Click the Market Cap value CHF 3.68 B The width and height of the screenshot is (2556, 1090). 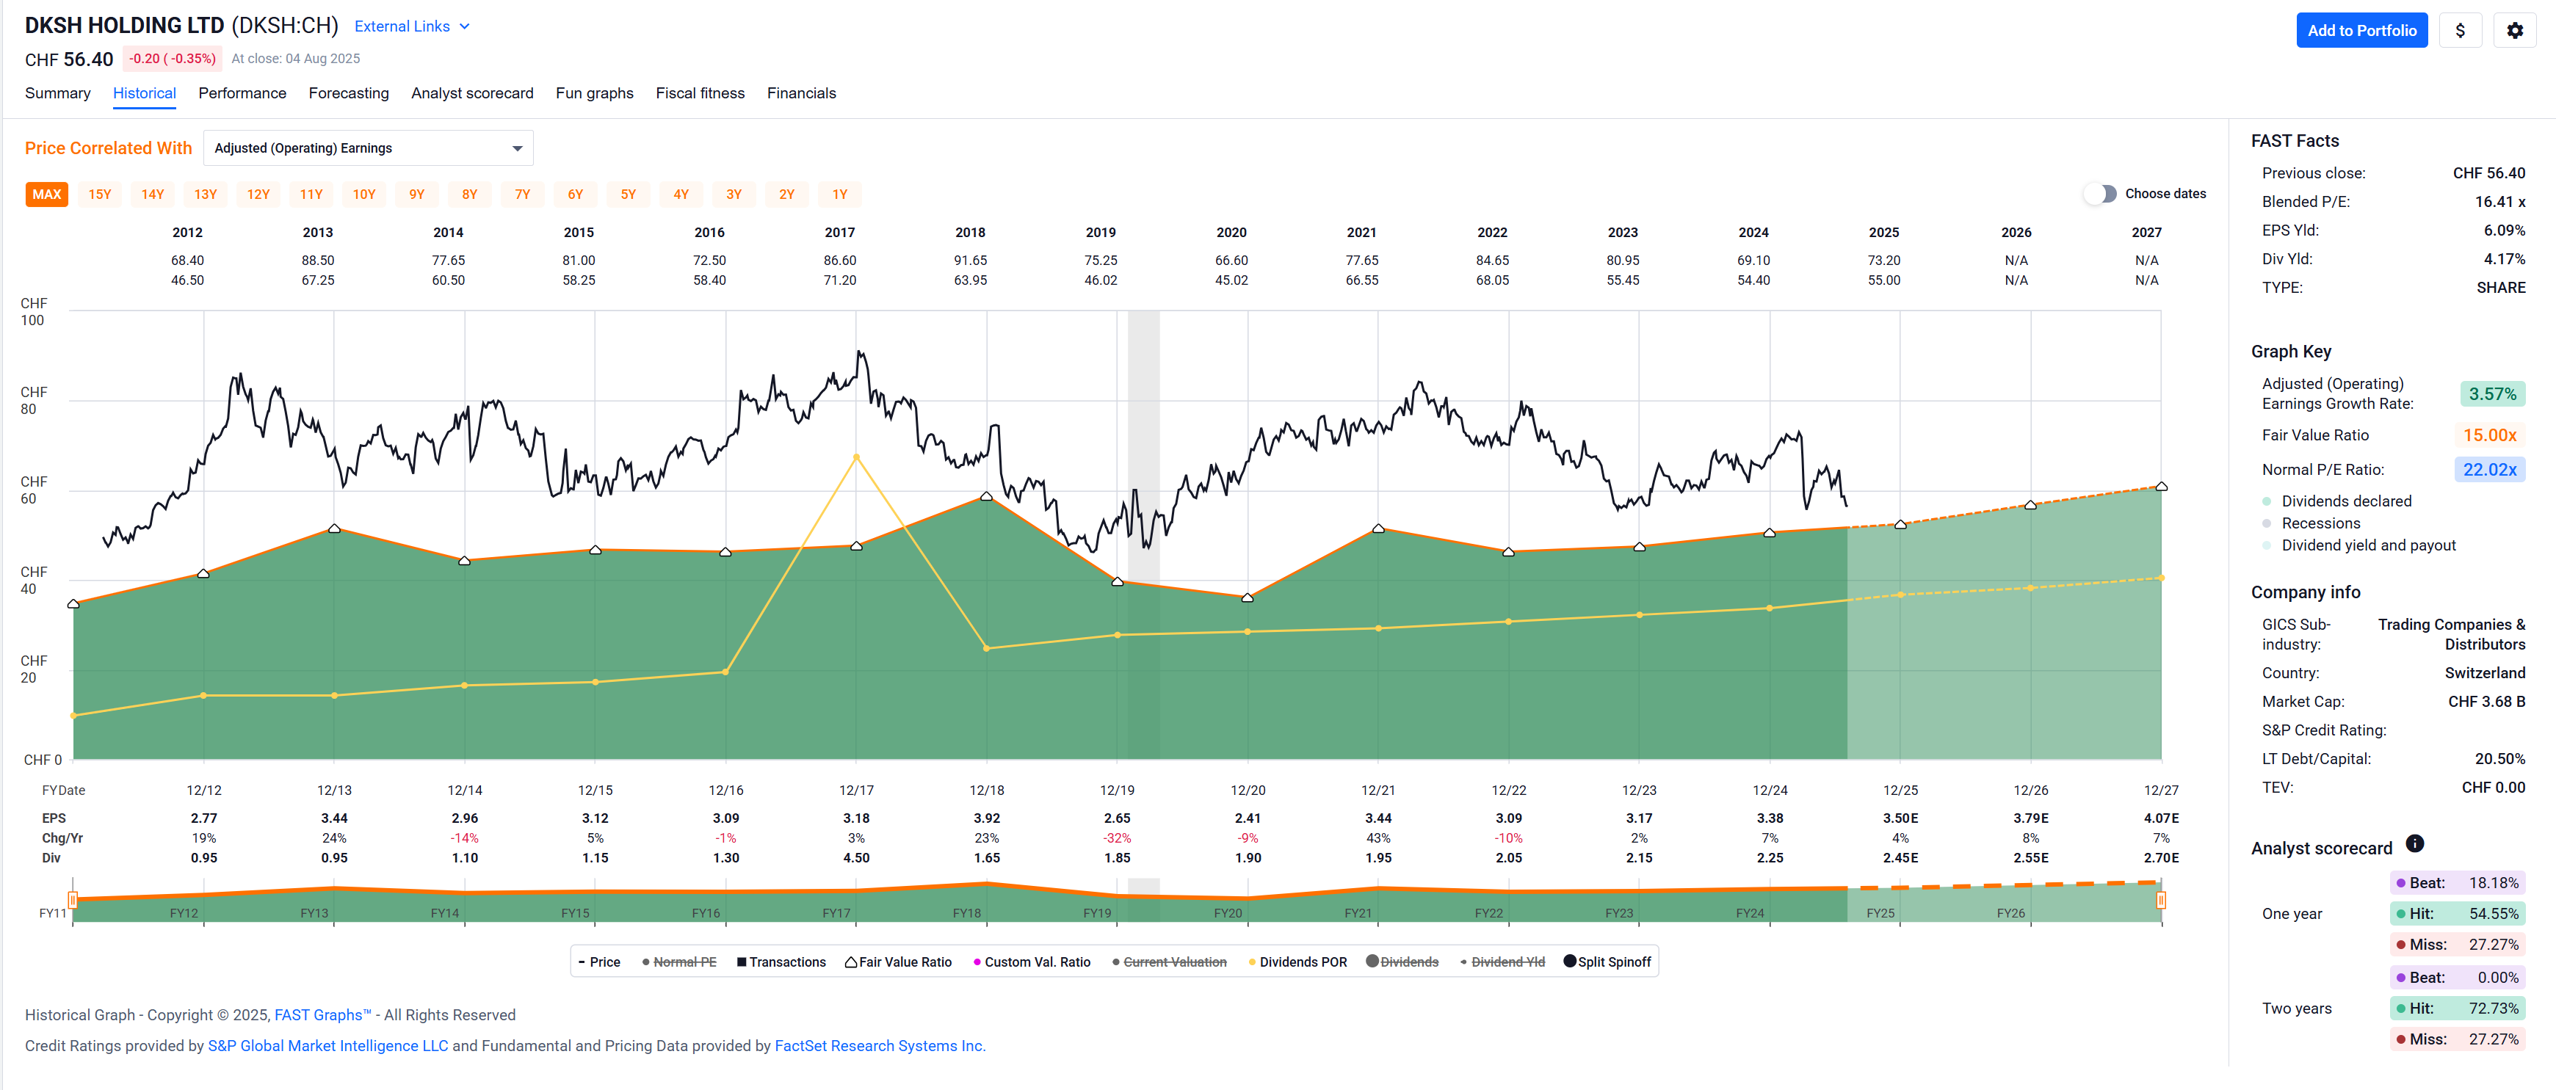(x=2486, y=701)
